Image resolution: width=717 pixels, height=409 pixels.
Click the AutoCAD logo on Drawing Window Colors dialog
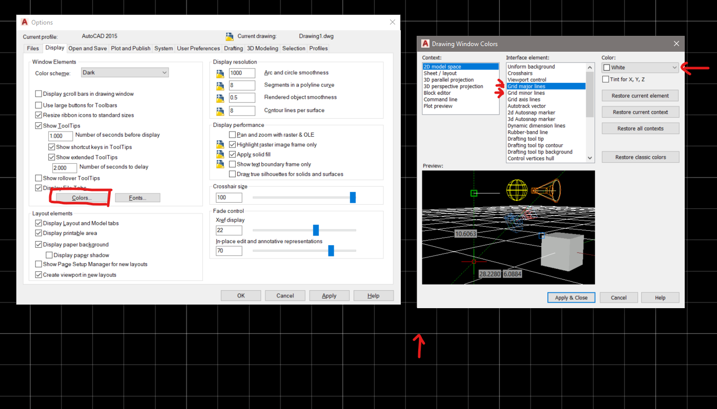[x=425, y=44]
